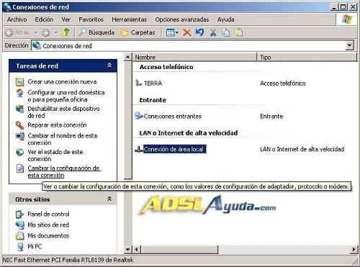This screenshot has height=267, width=360.
Task: Select the TERRA dial-up connection
Action: [153, 83]
